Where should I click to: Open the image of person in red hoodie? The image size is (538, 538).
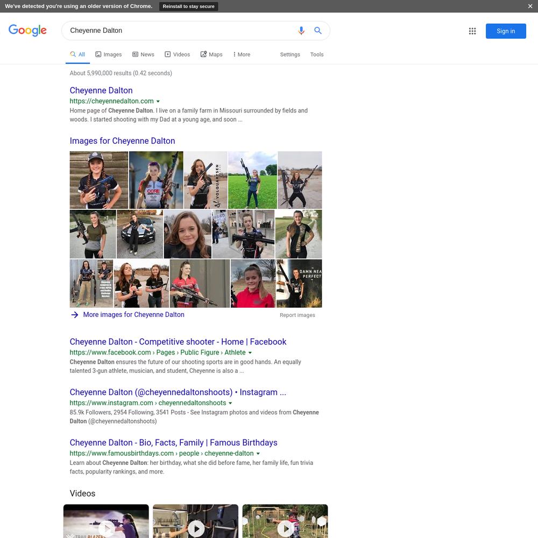coord(253,284)
